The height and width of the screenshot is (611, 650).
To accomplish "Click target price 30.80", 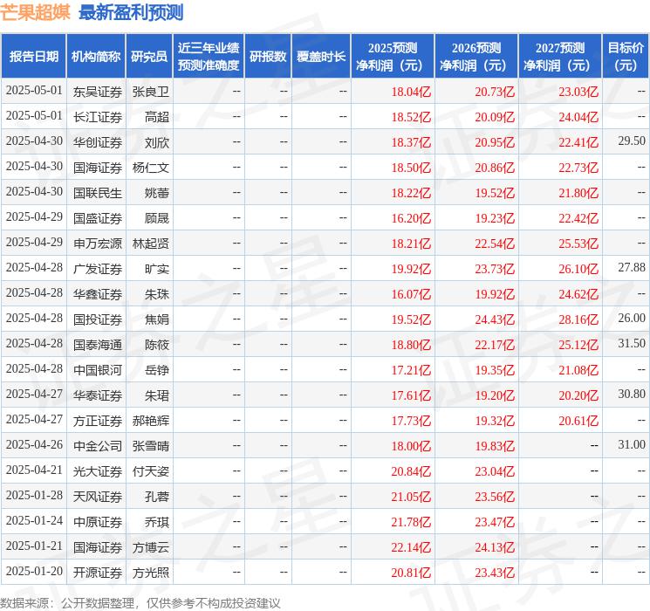I will [x=632, y=394].
